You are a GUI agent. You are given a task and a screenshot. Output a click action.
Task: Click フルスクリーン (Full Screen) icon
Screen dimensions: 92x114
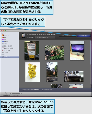click(6, 93)
